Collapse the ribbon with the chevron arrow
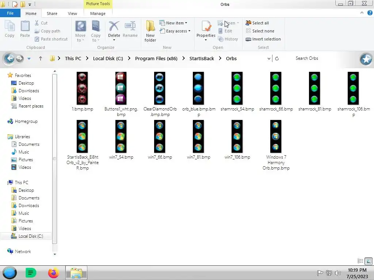 pyautogui.click(x=362, y=13)
